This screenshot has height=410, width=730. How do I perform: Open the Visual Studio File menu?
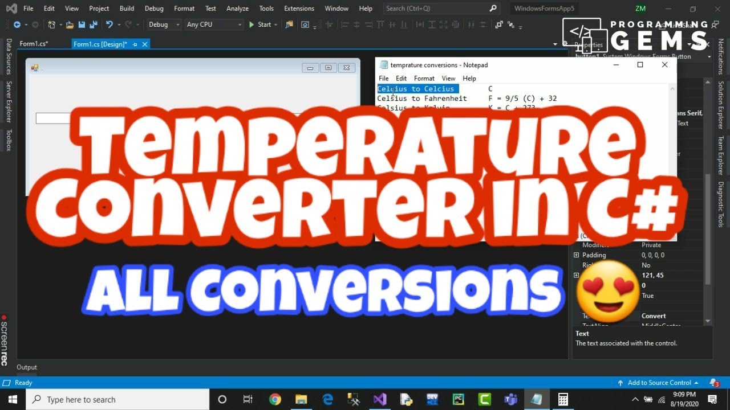coord(28,9)
